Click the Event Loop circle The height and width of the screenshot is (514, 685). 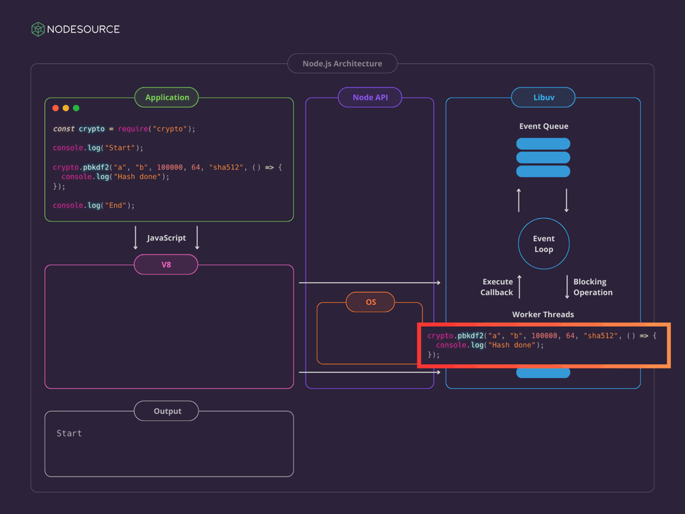pos(544,244)
